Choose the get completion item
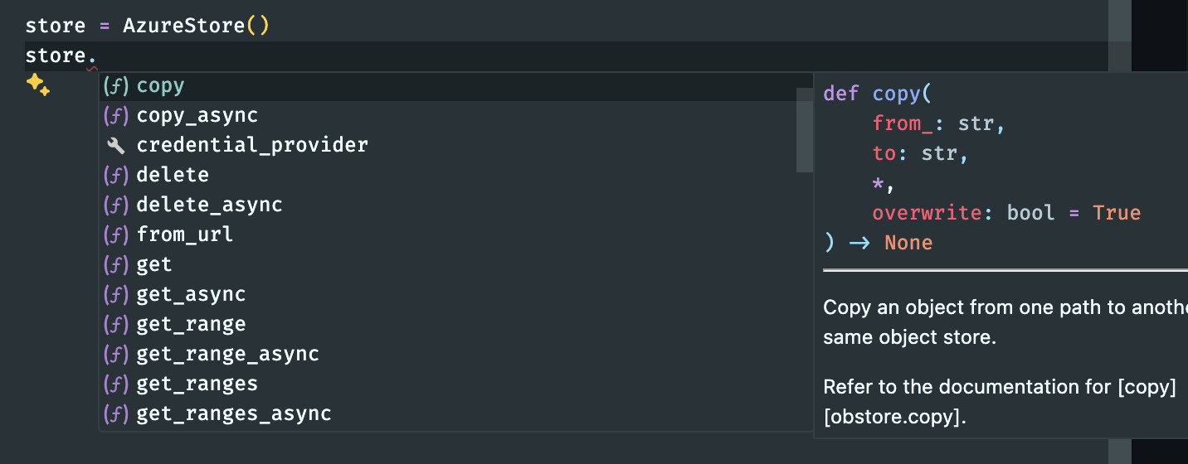 154,265
